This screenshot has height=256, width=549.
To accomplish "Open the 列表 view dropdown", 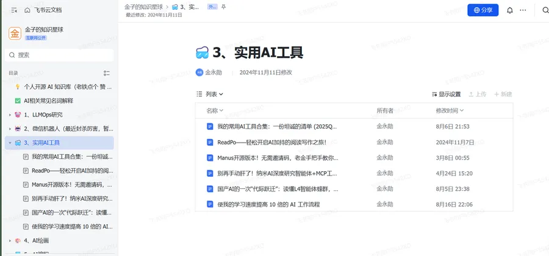I will (210, 94).
